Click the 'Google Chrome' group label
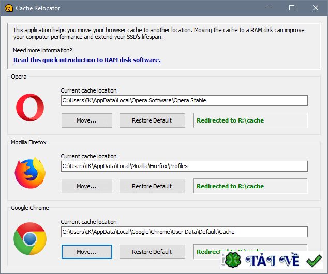Screen dimensions: 328x274 click(30, 208)
